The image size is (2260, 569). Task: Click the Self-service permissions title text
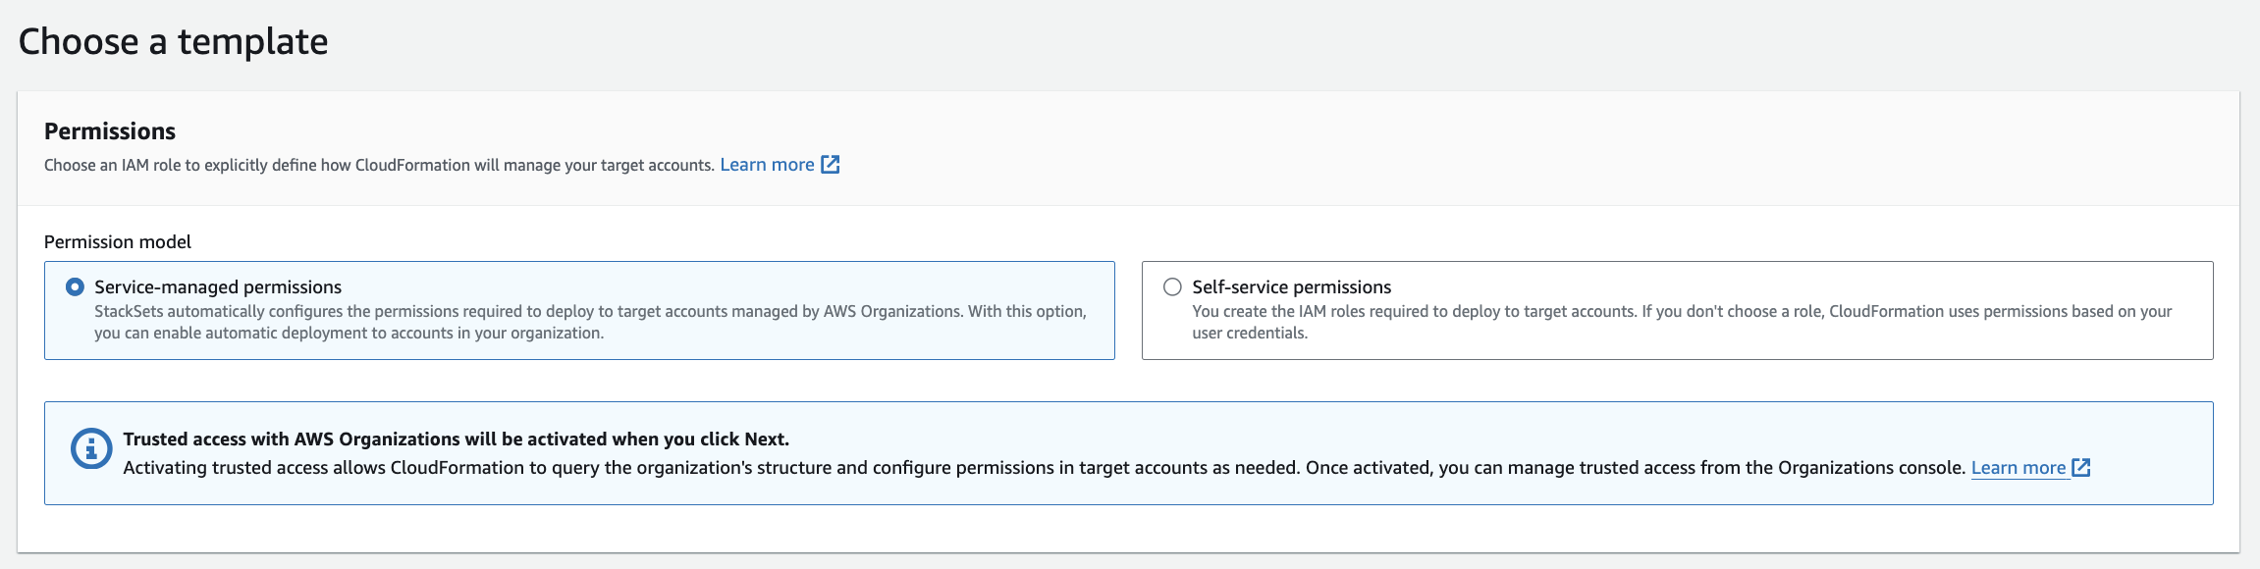click(1291, 287)
